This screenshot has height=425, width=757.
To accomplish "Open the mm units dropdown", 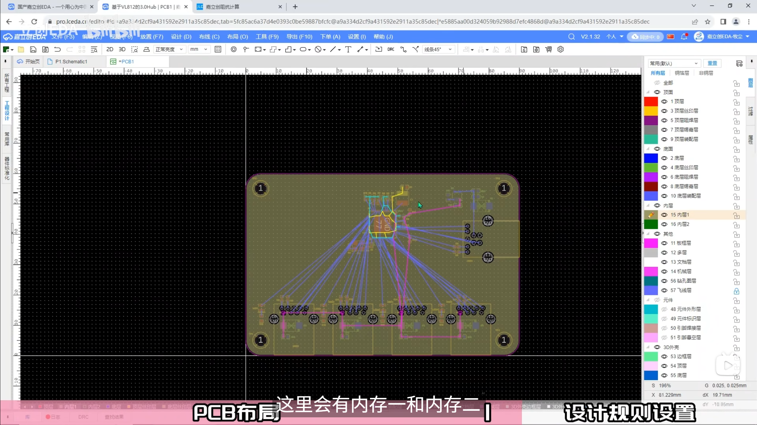I will click(x=199, y=49).
